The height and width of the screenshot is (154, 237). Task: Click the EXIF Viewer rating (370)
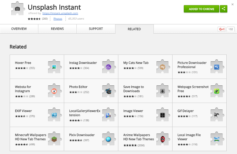coord(25,116)
